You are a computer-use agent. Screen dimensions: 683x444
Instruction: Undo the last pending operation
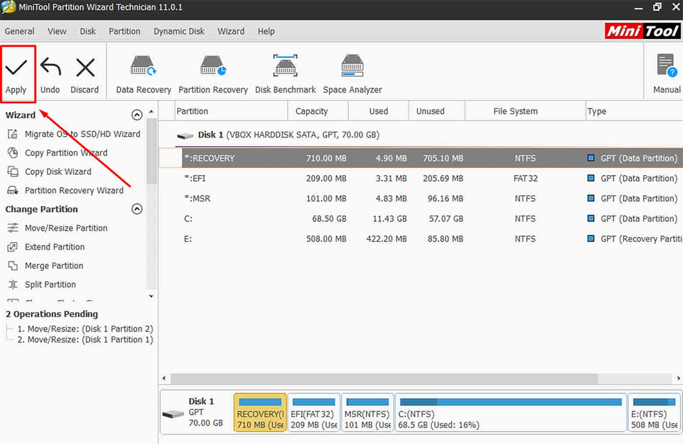(x=50, y=75)
